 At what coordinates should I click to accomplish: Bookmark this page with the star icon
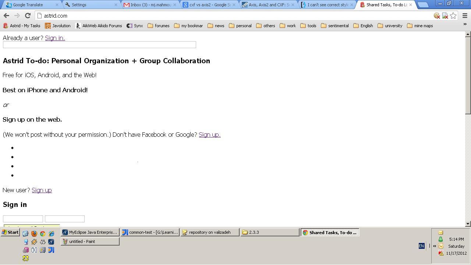[x=453, y=16]
